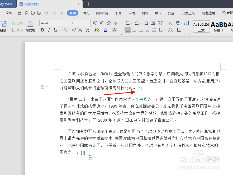
Task: Expand quick access toolbar customize arrow
Action: pos(61,13)
